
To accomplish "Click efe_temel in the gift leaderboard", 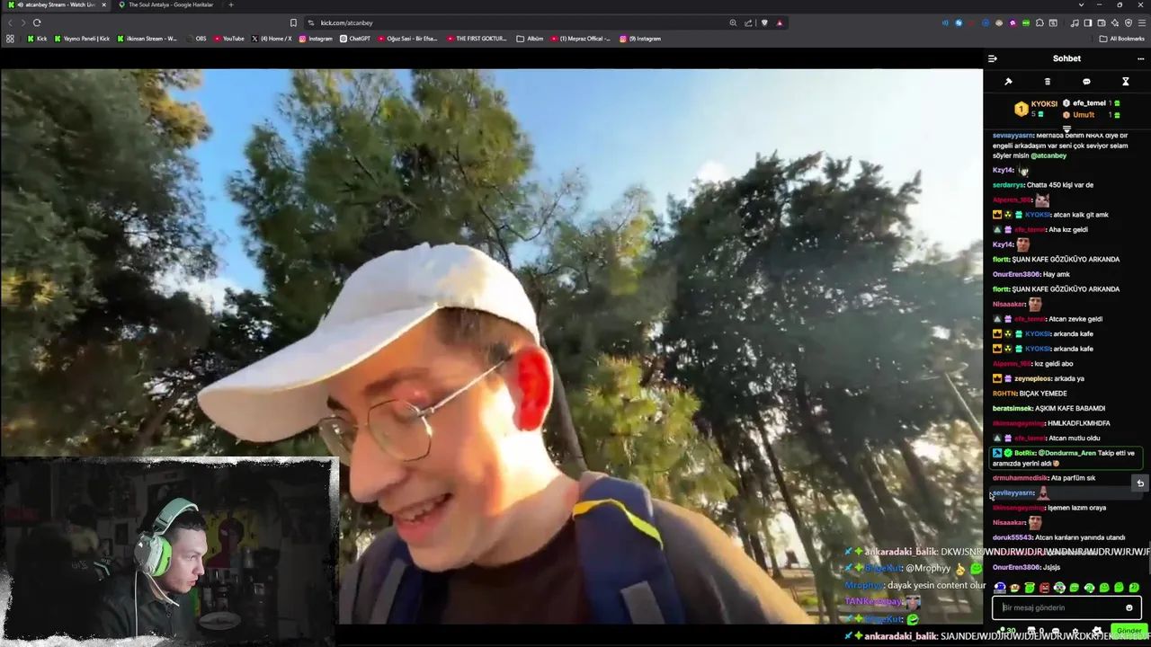I will coord(1088,103).
